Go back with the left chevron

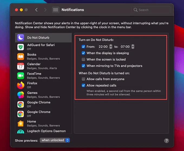(36, 10)
